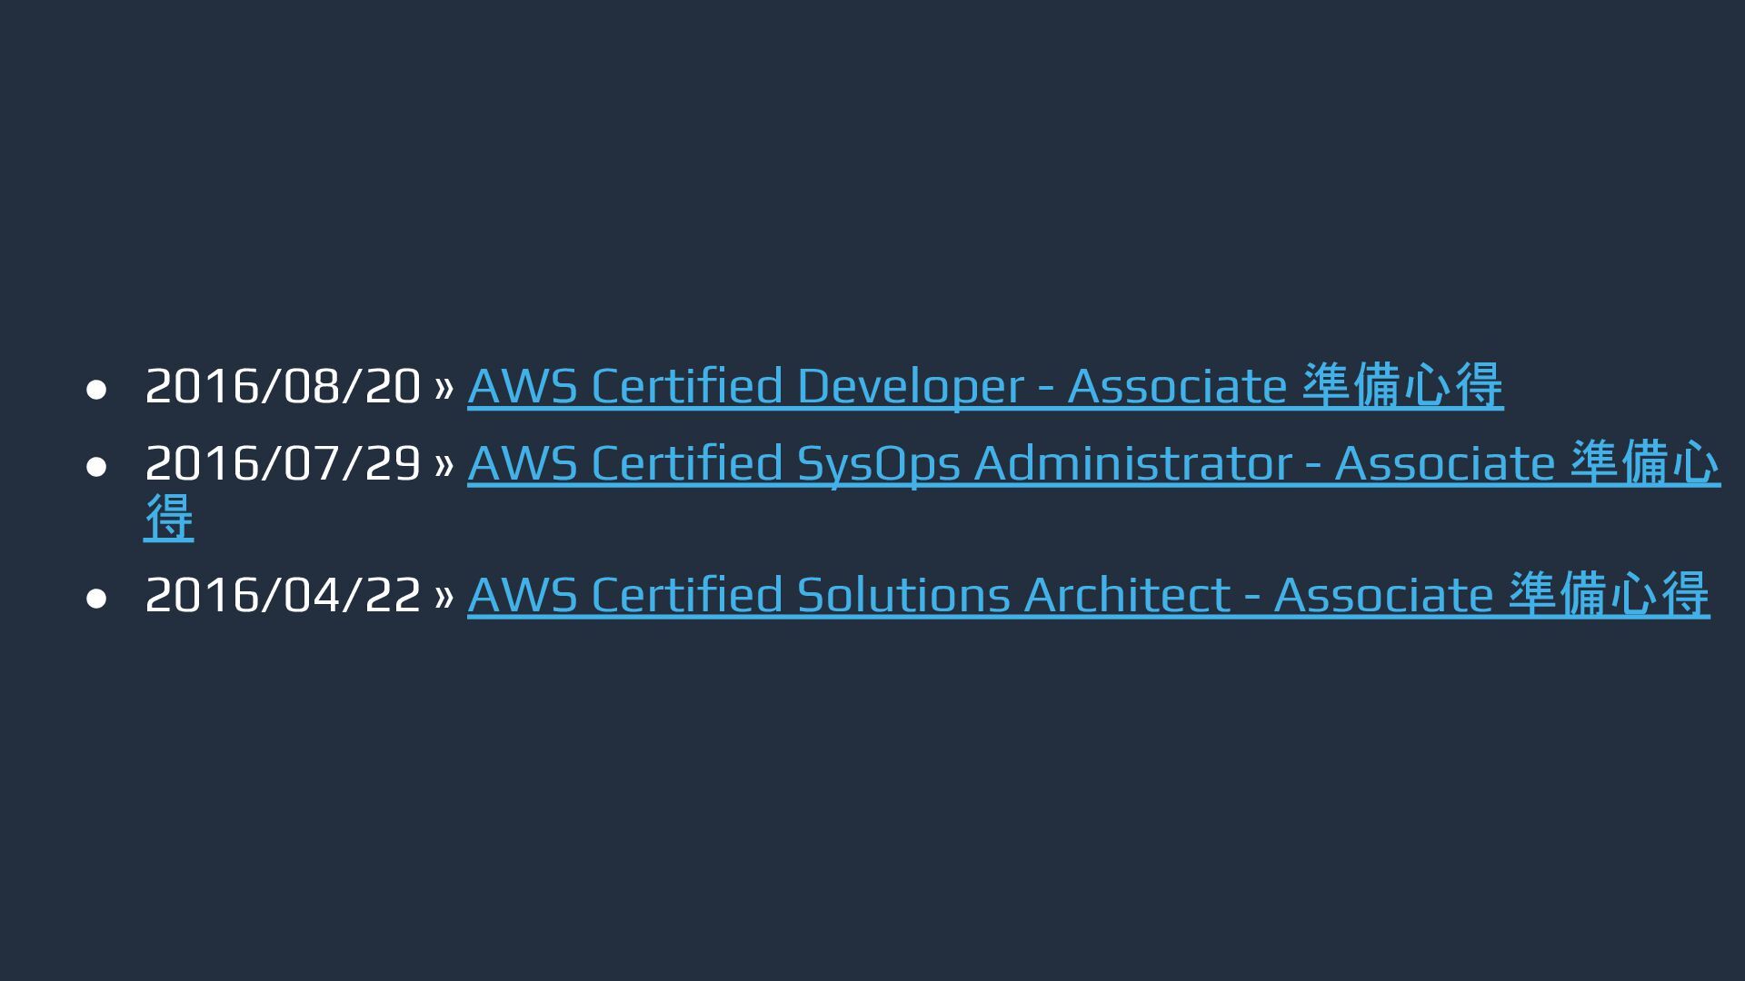Click the word "Administrator" in the second link
The image size is (1745, 981).
tap(1132, 463)
